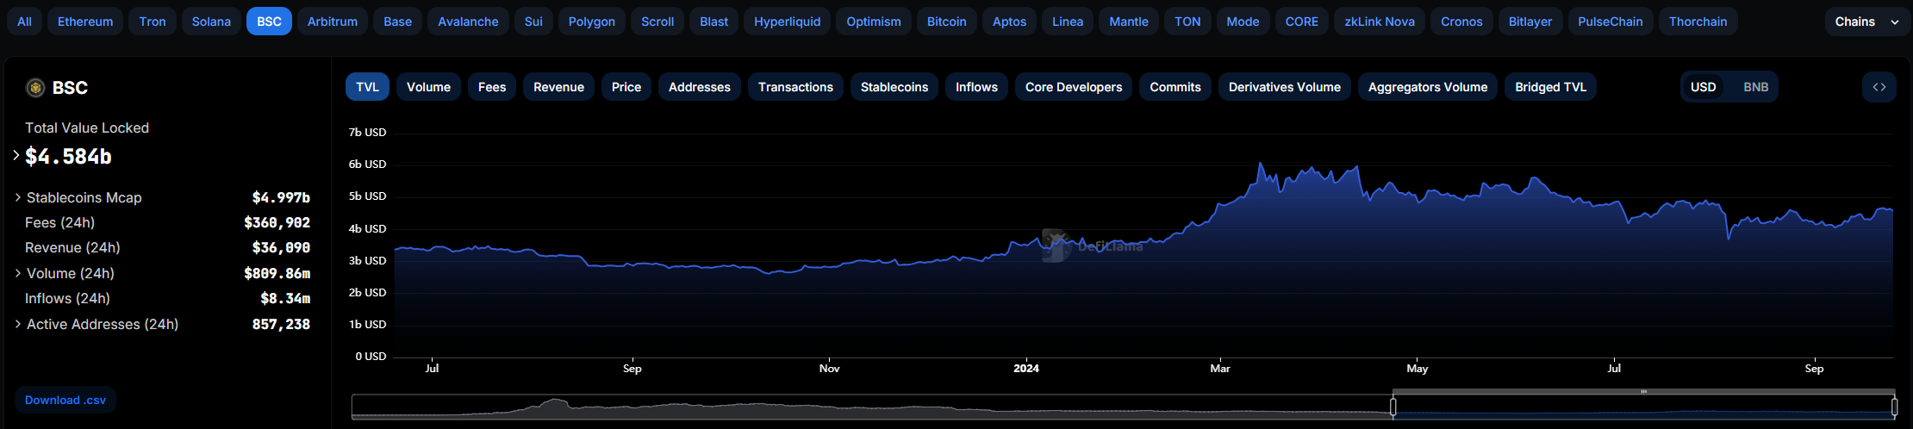The height and width of the screenshot is (429, 1913).
Task: Select the BSC chain tab
Action: coord(269,22)
